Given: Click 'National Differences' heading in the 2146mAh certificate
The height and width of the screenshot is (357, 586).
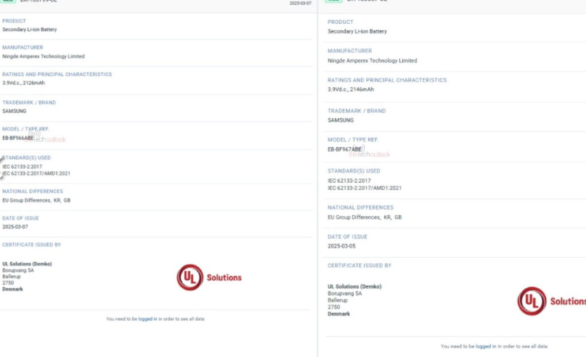Looking at the screenshot, I should (x=361, y=208).
